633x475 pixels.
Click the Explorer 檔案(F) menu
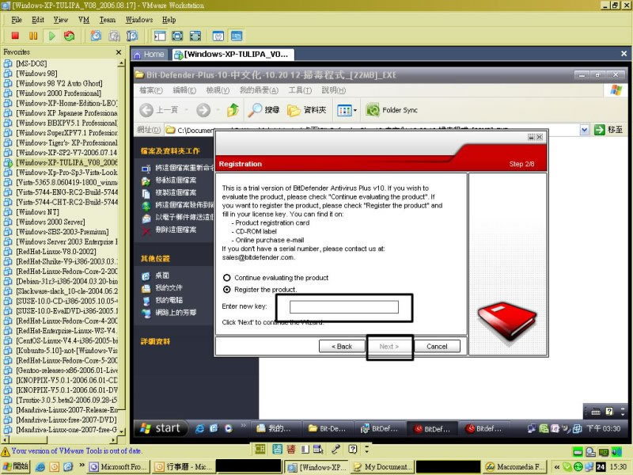pyautogui.click(x=151, y=90)
